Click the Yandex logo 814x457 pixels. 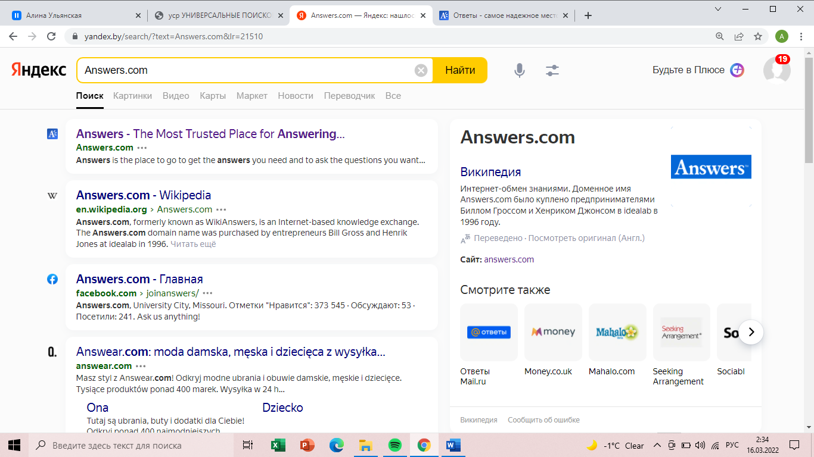(x=39, y=70)
